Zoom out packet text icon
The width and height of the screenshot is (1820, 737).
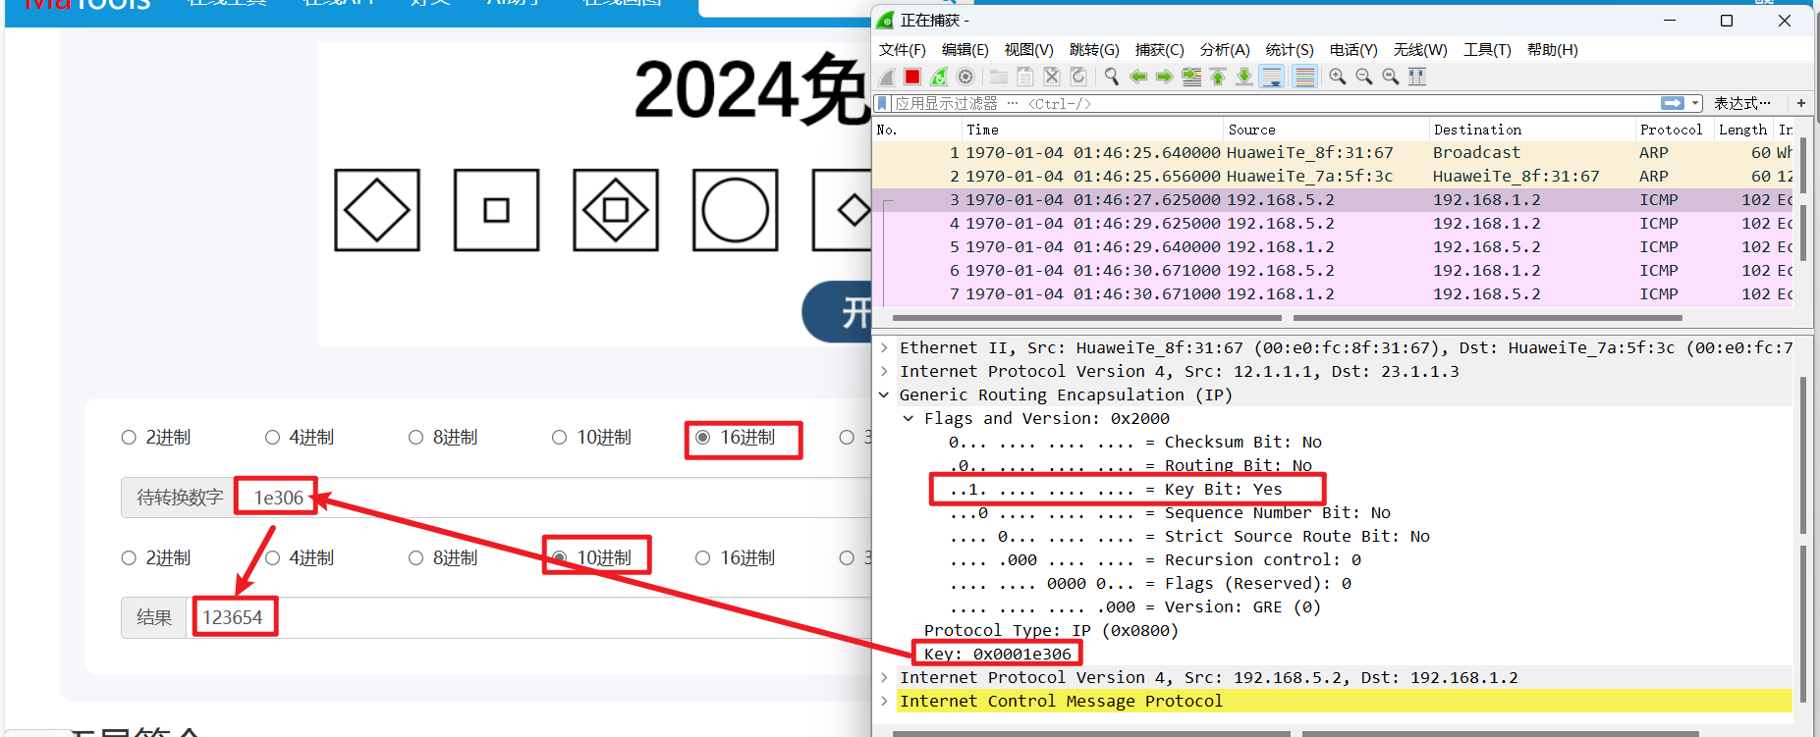coord(1364,77)
